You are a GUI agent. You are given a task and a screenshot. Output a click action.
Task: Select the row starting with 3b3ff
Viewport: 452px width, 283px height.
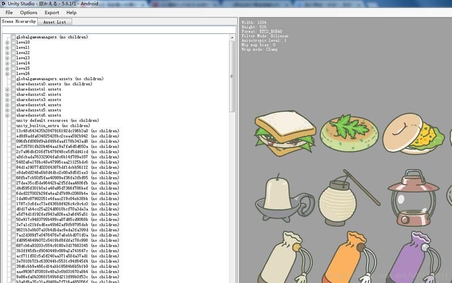67,251
